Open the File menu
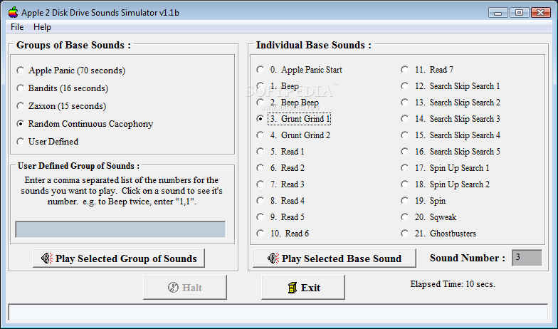 [x=17, y=27]
